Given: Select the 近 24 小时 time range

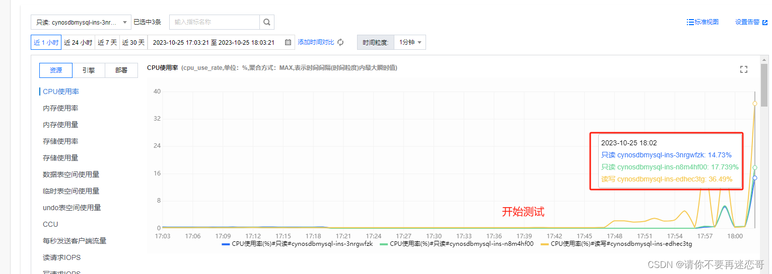Looking at the screenshot, I should click(x=78, y=43).
